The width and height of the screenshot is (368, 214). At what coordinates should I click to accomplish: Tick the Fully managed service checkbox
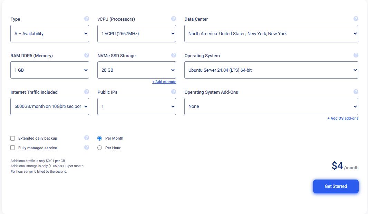[x=13, y=148]
